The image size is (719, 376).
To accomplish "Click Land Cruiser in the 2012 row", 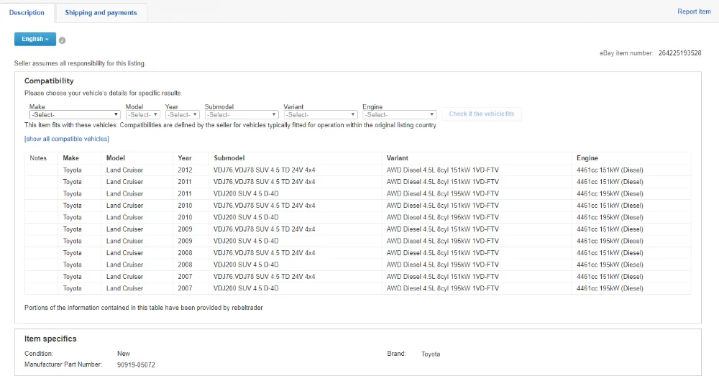I will (x=124, y=170).
